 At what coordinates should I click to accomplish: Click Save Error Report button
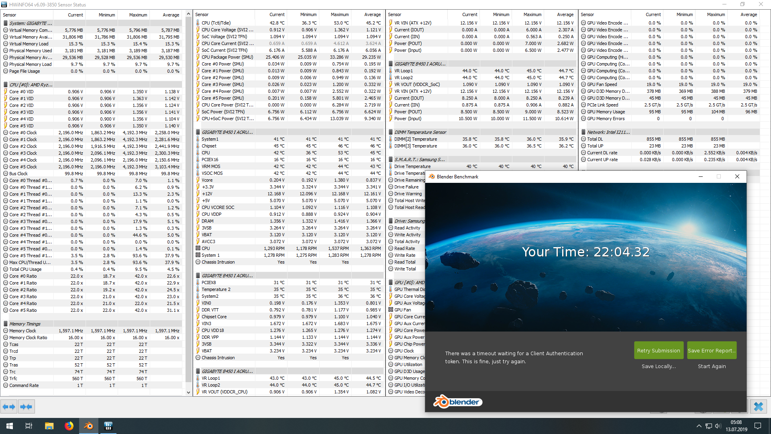(712, 350)
